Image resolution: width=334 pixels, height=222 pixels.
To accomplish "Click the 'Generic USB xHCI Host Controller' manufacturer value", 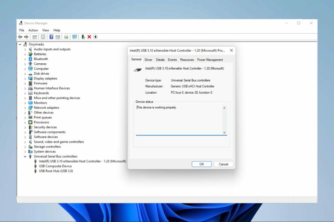I will (192, 86).
